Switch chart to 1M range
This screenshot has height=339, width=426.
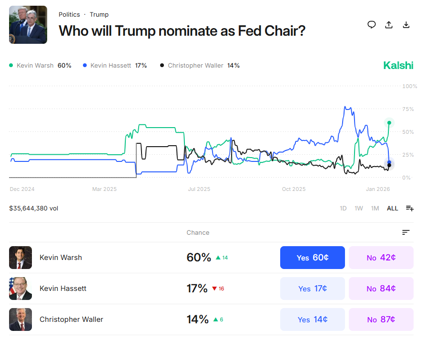(375, 209)
